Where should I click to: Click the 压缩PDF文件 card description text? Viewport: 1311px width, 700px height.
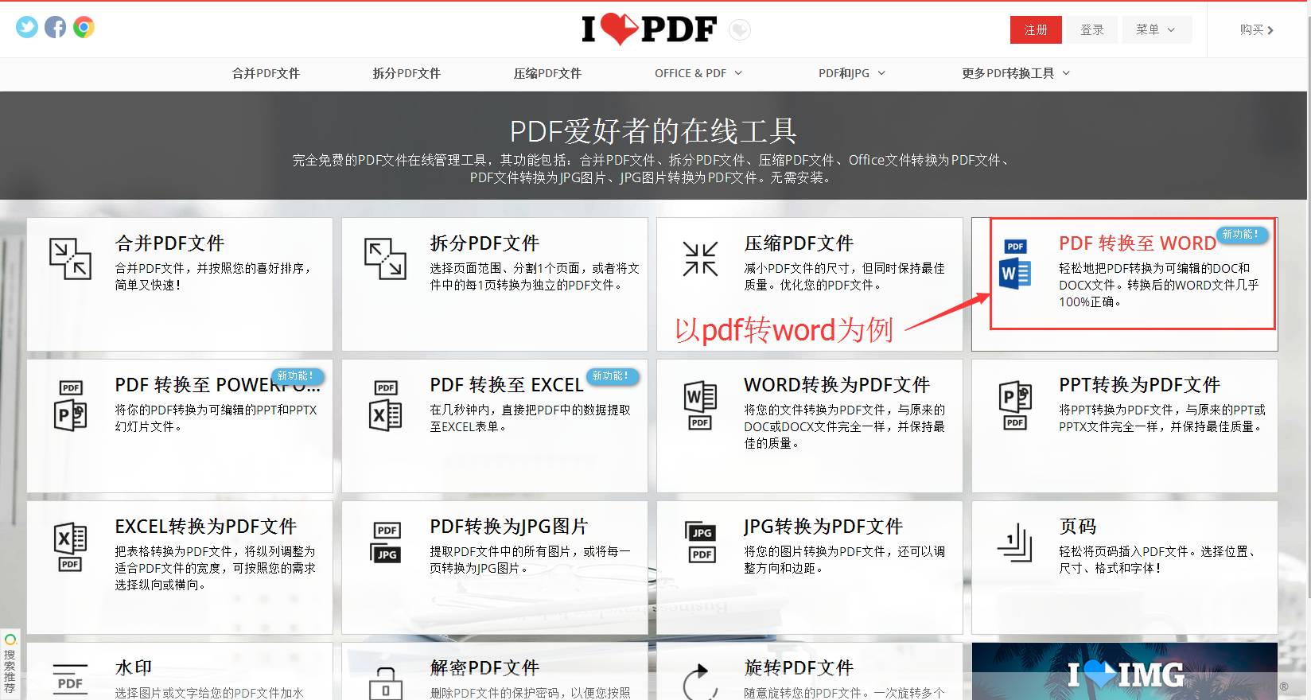pyautogui.click(x=844, y=276)
